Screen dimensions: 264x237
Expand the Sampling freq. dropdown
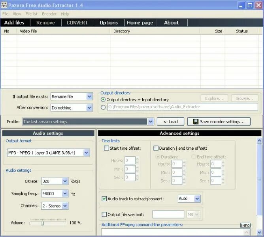pyautogui.click(x=65, y=194)
